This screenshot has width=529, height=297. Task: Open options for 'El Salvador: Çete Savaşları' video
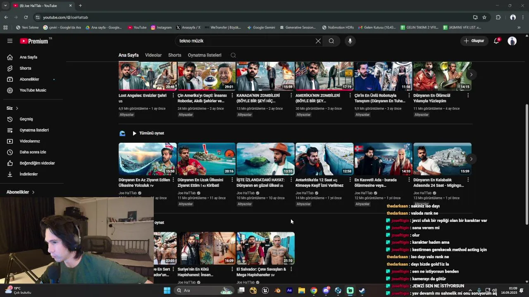click(291, 269)
